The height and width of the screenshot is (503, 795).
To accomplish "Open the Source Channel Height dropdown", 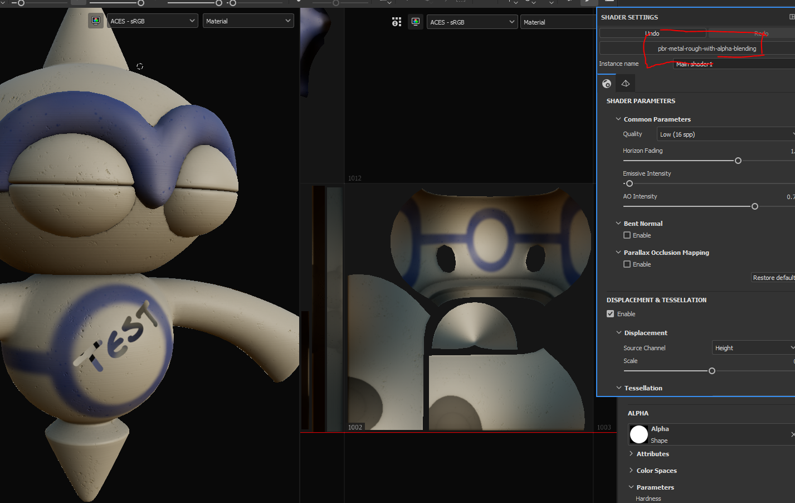I will point(753,348).
